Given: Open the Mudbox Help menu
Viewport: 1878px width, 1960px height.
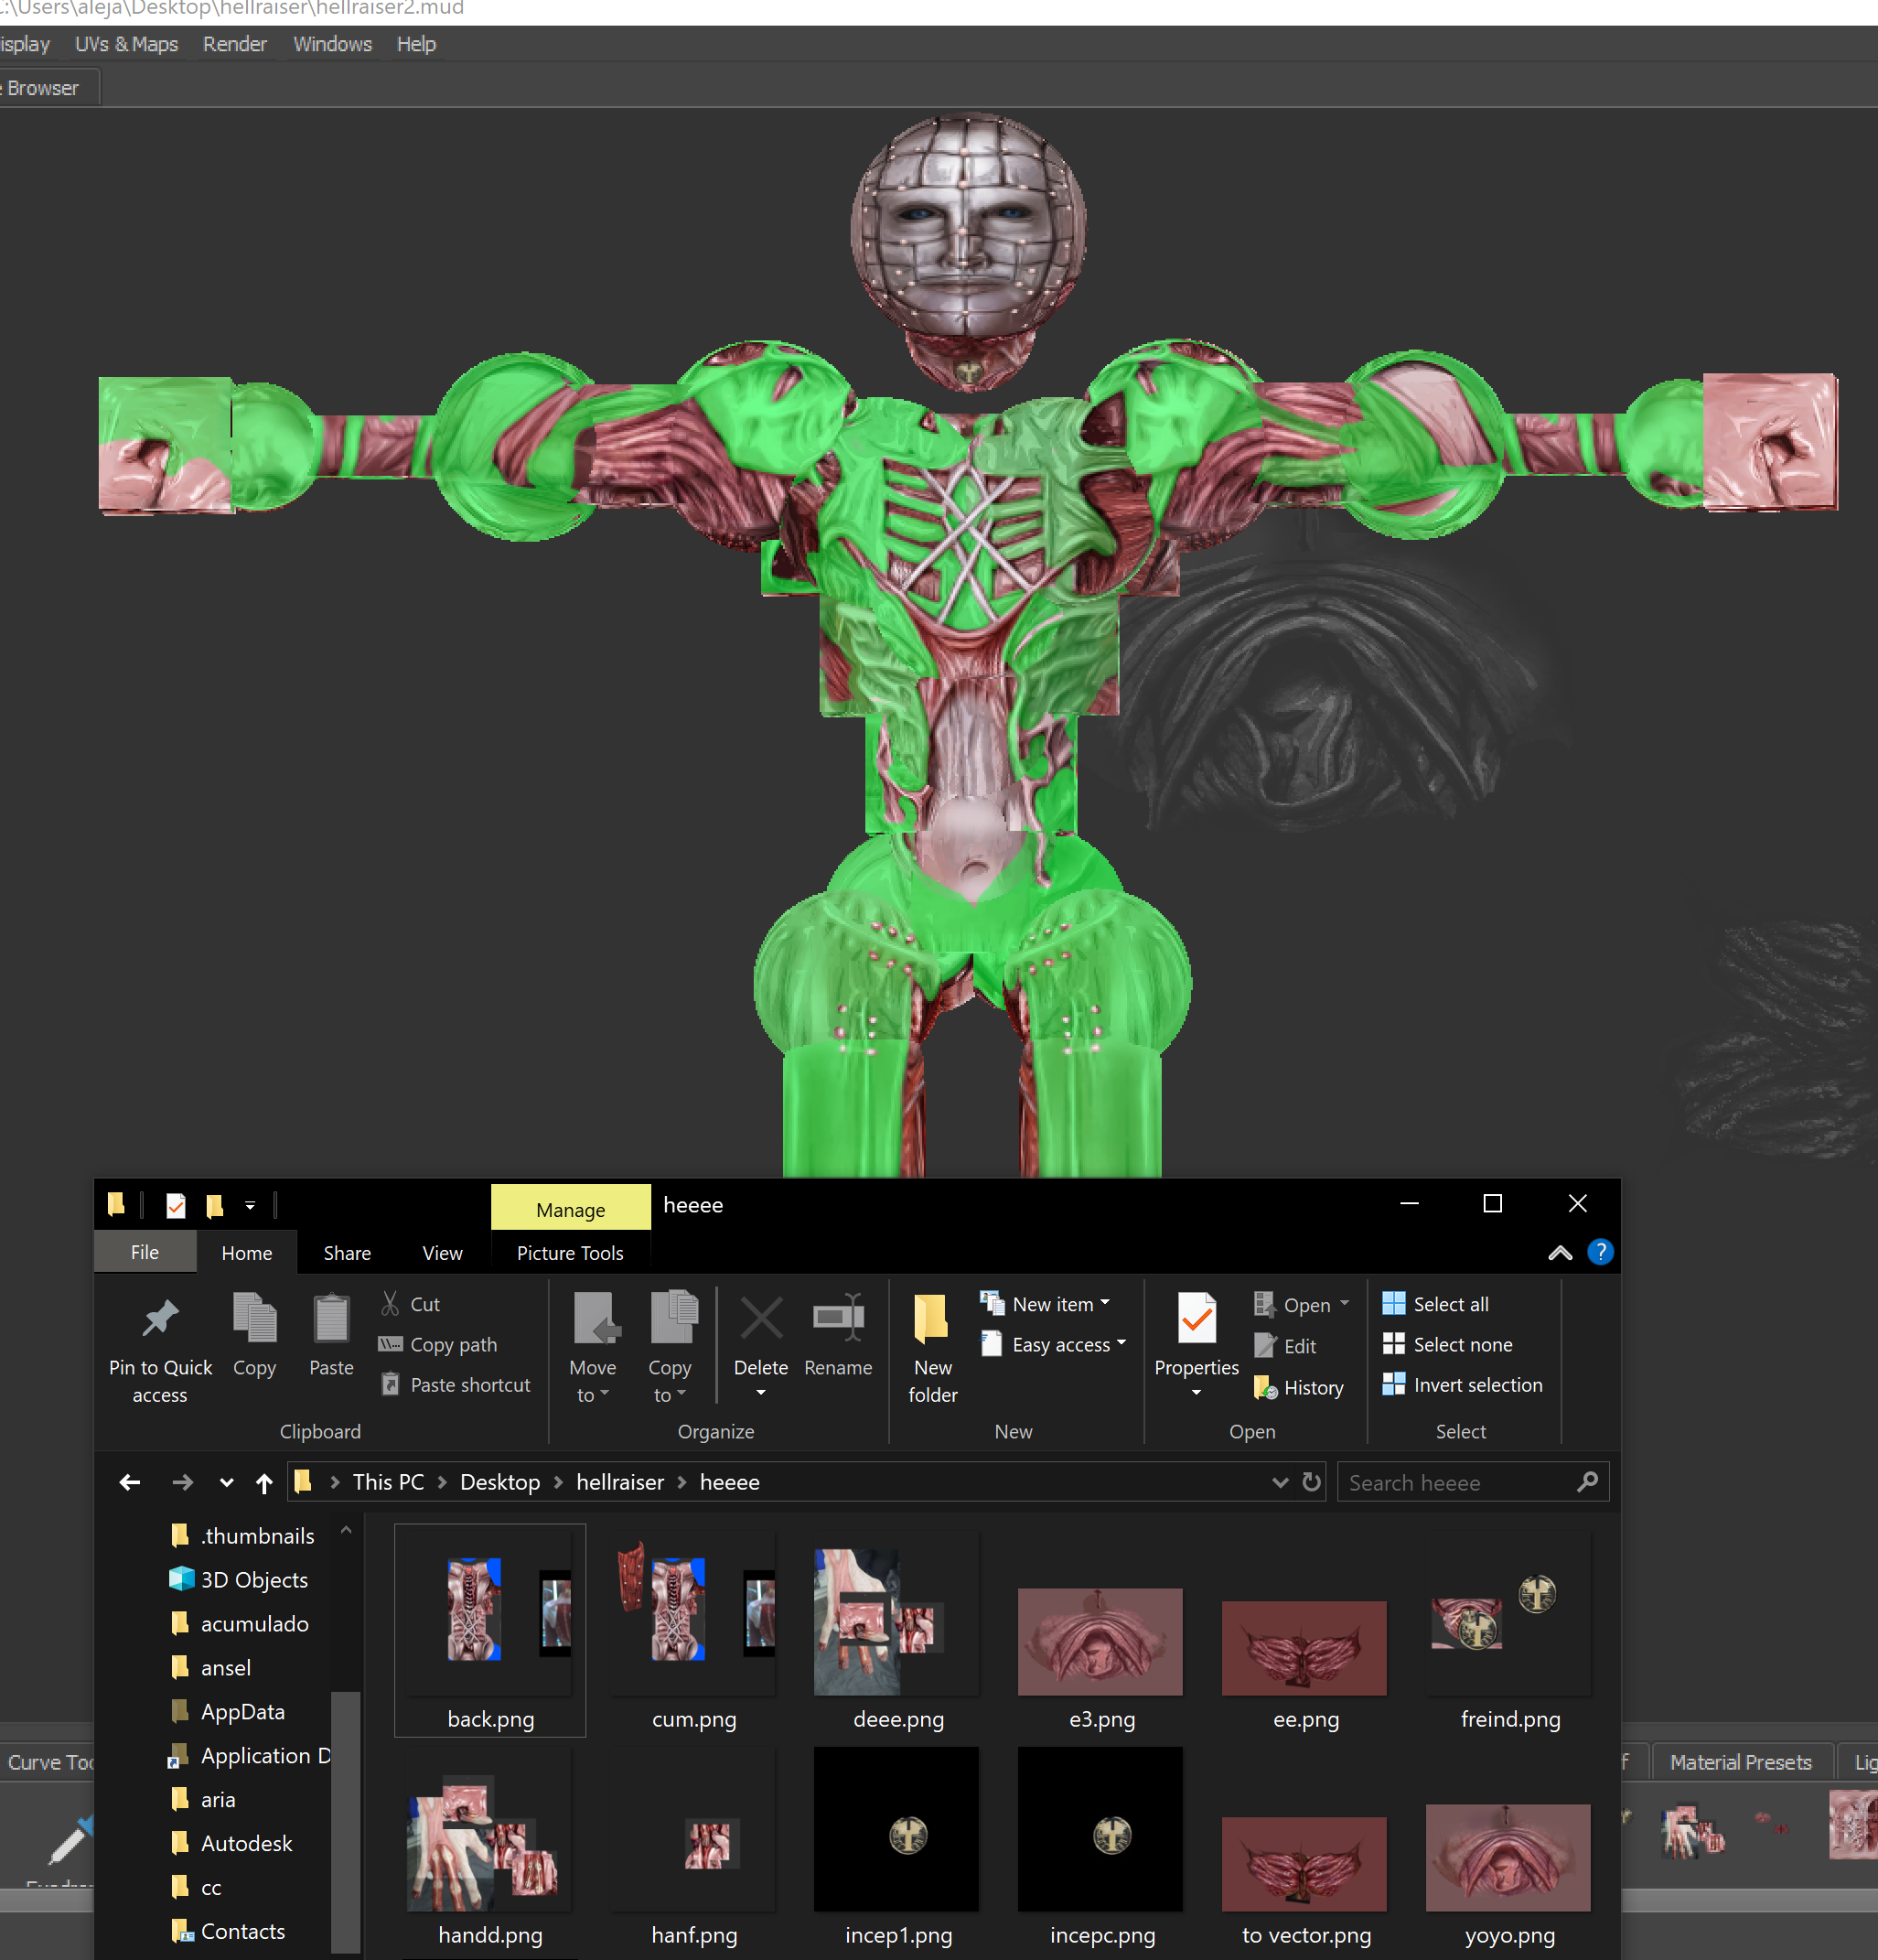Looking at the screenshot, I should (x=416, y=44).
